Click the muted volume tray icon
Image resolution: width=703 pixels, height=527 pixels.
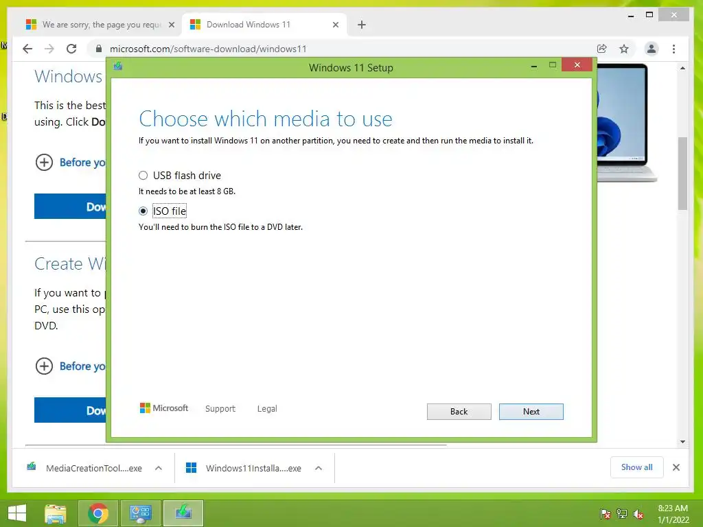point(638,513)
